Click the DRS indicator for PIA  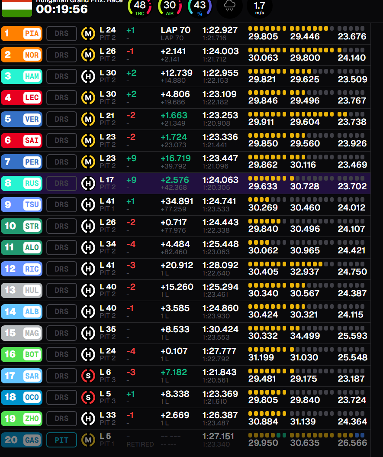(x=62, y=33)
